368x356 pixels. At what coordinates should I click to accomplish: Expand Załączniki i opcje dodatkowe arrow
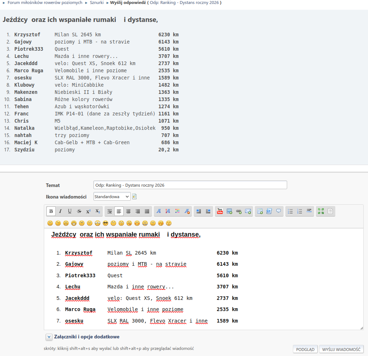coord(49,337)
